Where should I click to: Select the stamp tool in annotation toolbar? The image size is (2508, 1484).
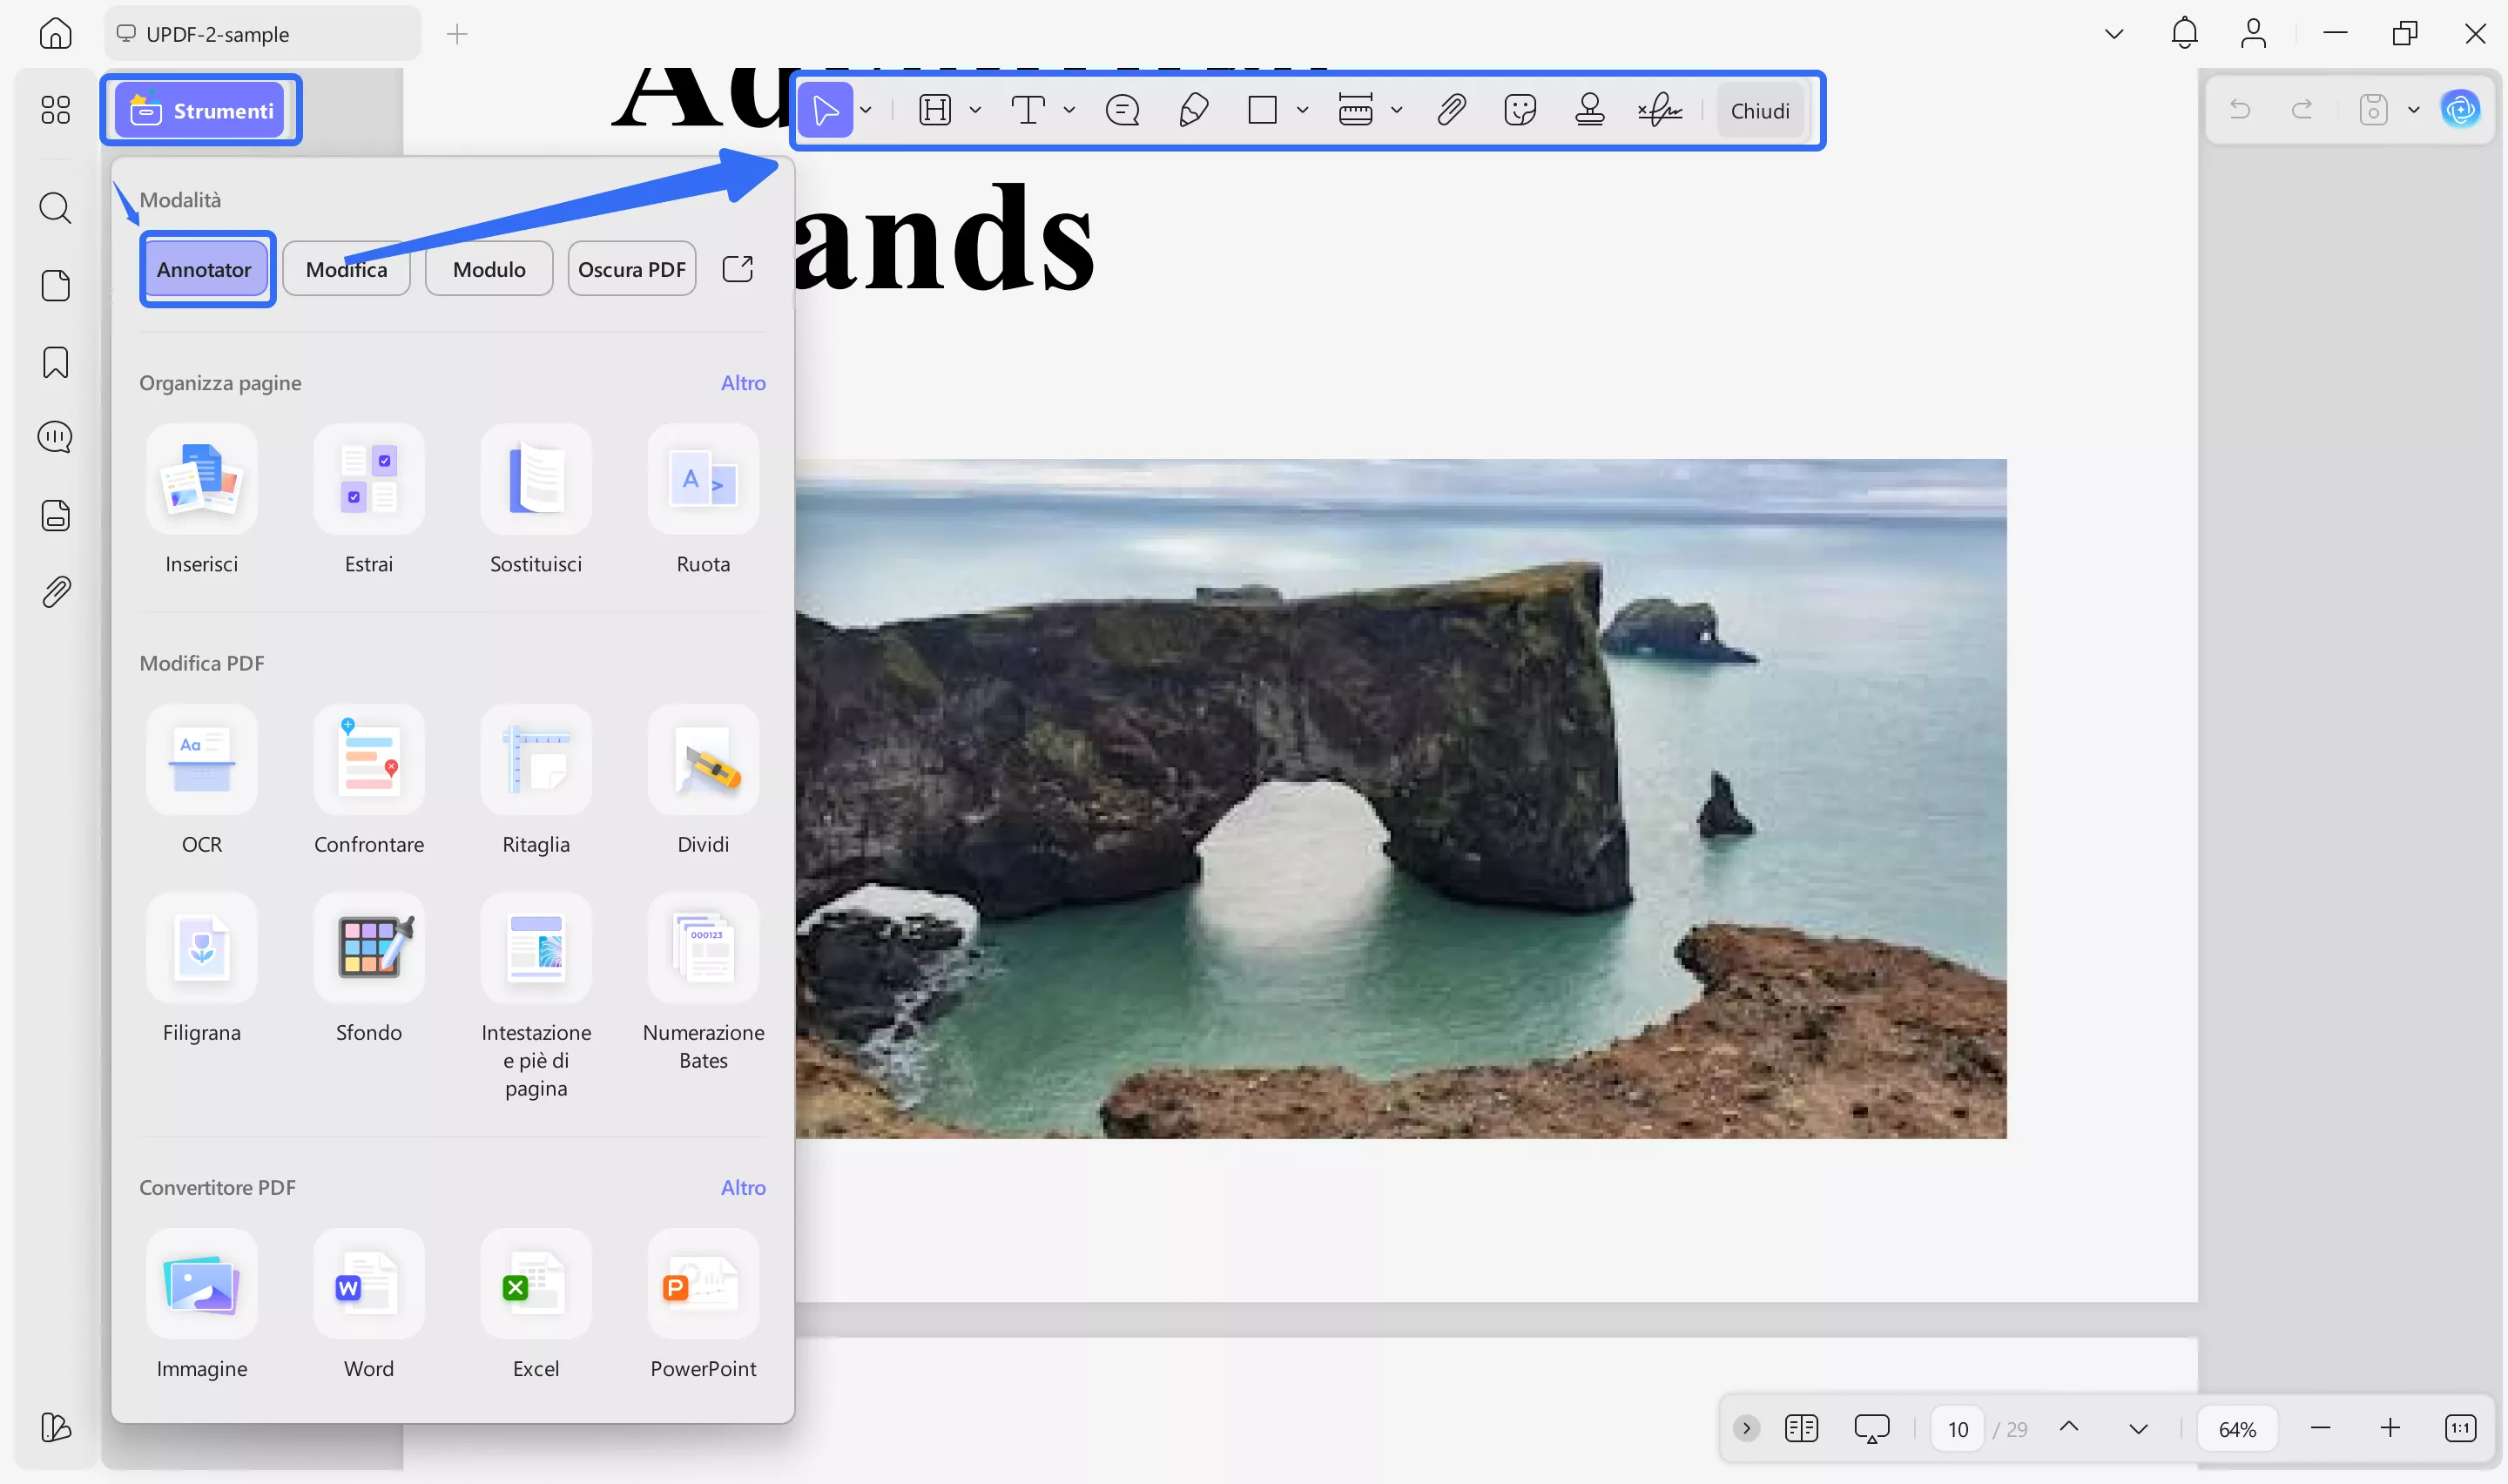(1589, 109)
